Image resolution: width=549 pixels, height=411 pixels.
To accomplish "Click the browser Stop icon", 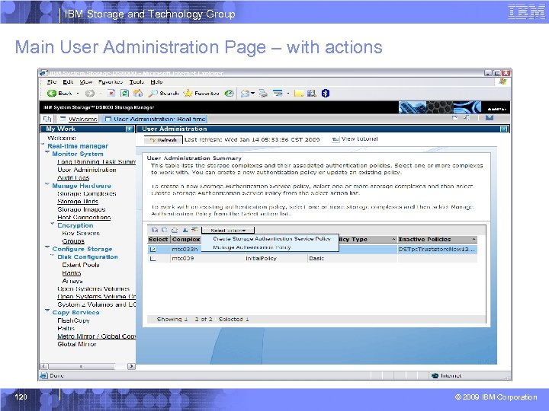I will [x=111, y=93].
